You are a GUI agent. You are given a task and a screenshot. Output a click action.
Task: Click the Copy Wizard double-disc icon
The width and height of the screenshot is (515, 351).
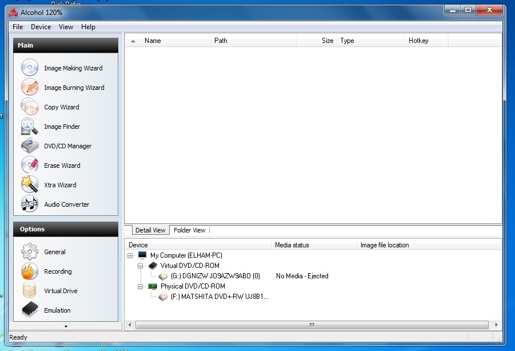30,107
